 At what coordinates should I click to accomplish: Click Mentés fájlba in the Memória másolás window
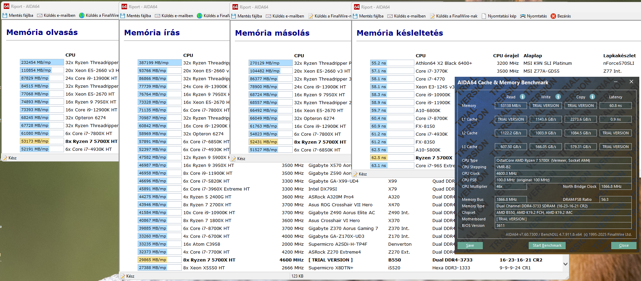(x=247, y=16)
